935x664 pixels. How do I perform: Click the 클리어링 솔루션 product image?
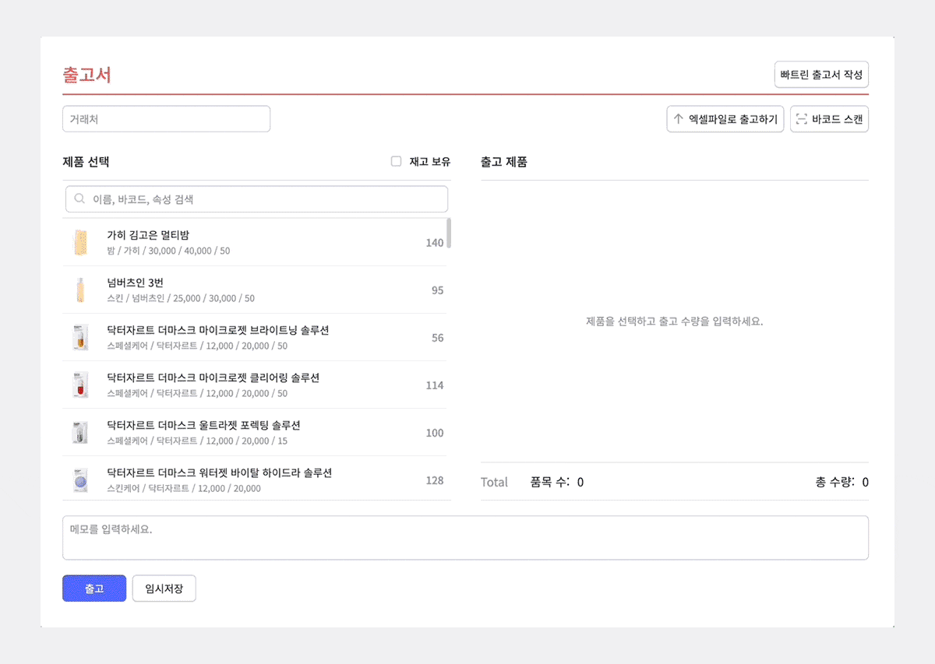click(79, 385)
